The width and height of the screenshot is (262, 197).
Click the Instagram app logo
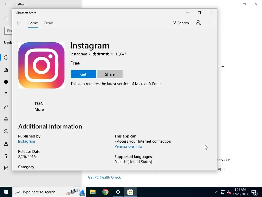tap(41, 65)
